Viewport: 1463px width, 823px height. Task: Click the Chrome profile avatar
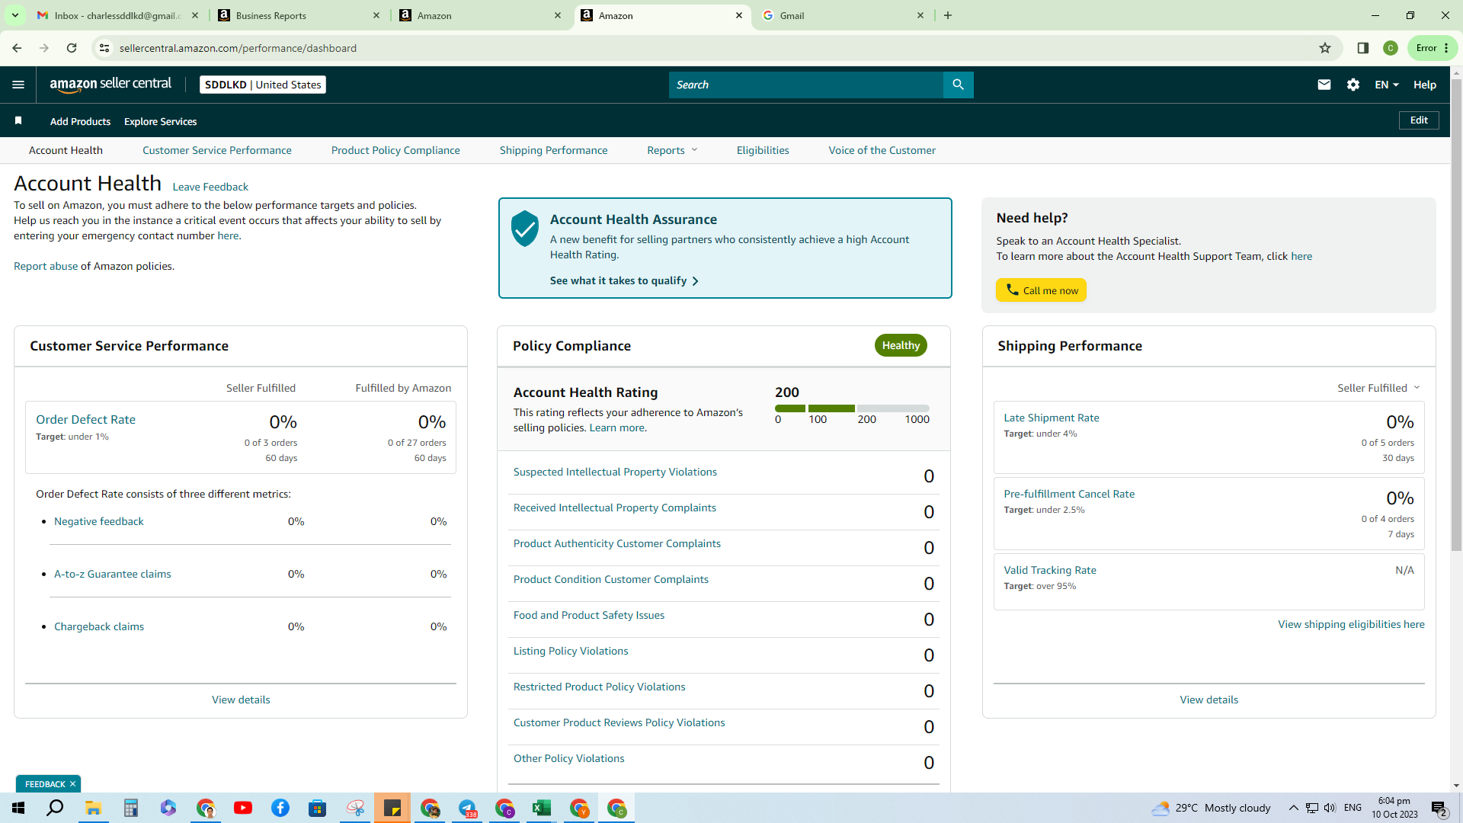(1391, 48)
